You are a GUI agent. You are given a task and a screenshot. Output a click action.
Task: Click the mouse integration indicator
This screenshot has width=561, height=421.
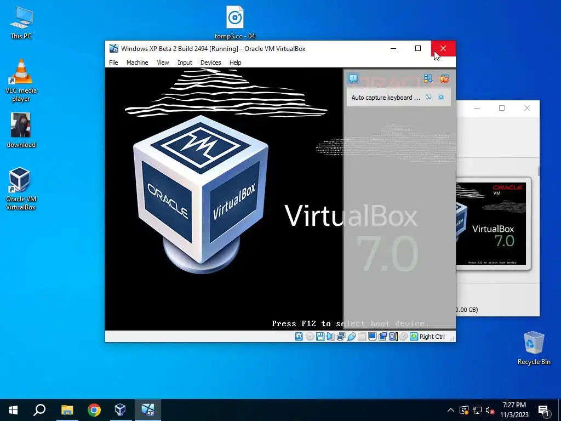tap(404, 337)
